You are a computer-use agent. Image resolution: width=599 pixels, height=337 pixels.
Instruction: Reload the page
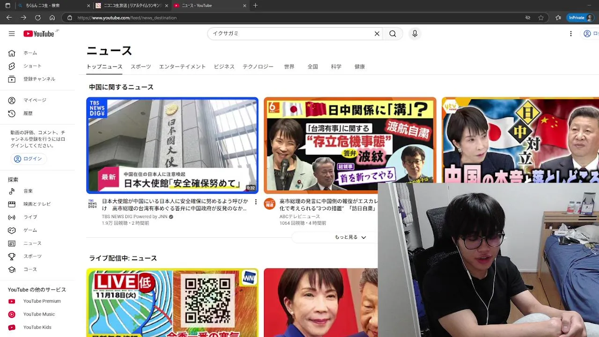[x=38, y=17]
